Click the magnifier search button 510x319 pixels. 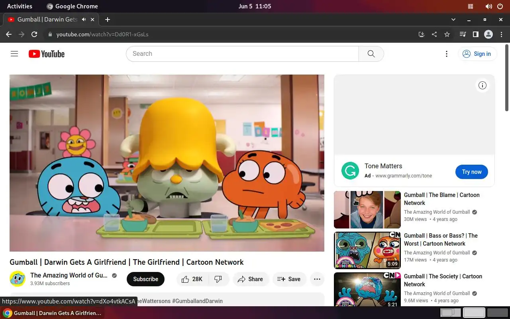(x=371, y=54)
